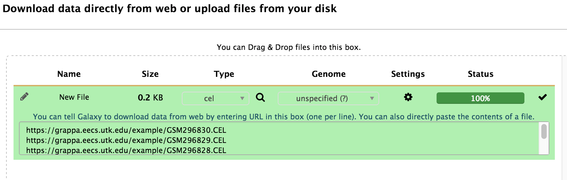Click the cel dropdown arrow

(x=242, y=98)
